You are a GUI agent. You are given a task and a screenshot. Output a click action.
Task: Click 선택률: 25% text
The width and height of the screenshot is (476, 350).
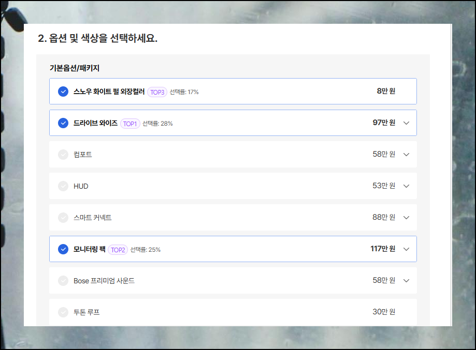pos(146,250)
